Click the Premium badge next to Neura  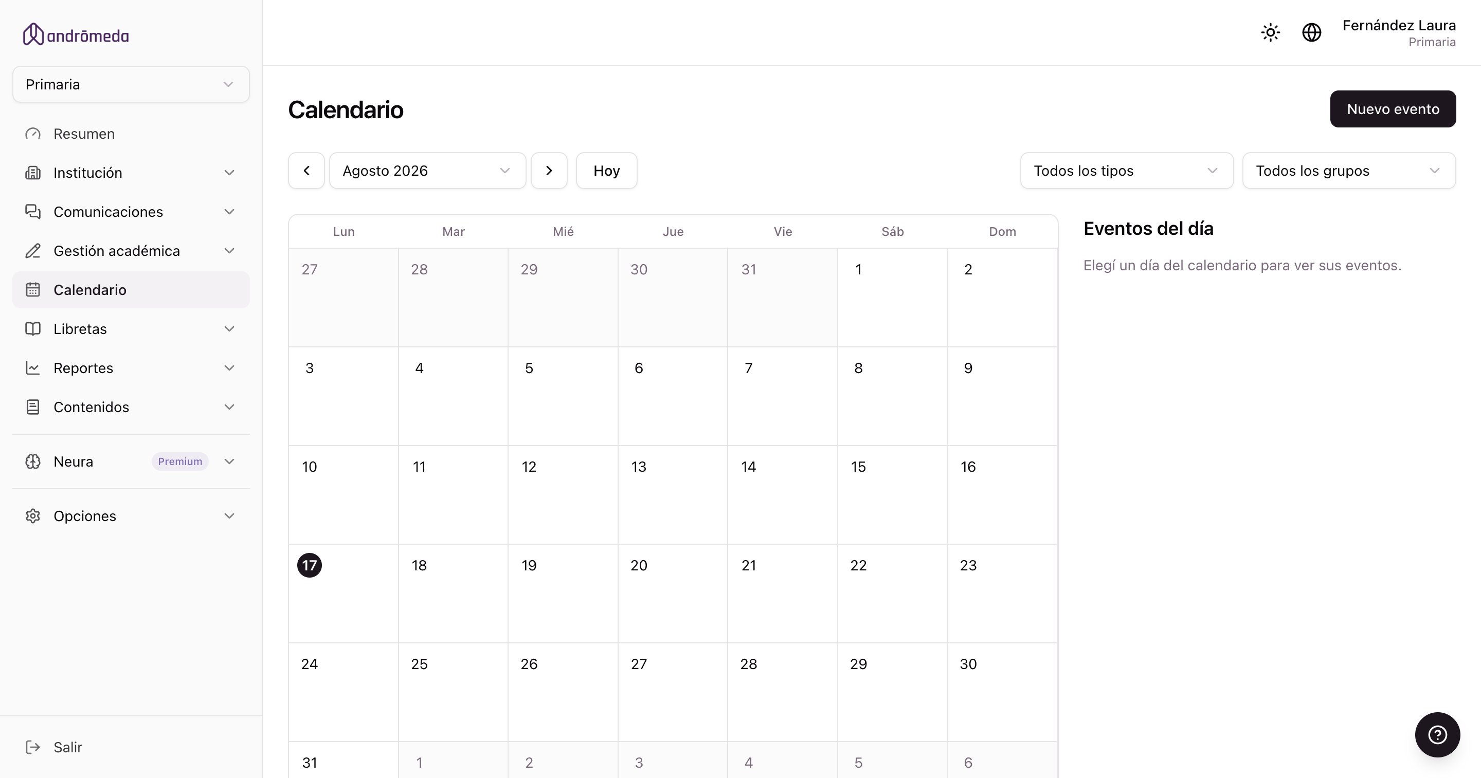click(x=180, y=461)
